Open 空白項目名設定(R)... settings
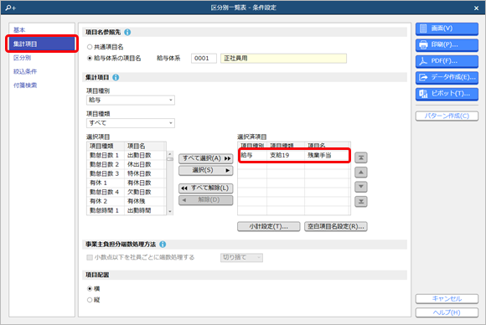Image resolution: width=486 pixels, height=325 pixels. coord(336,227)
